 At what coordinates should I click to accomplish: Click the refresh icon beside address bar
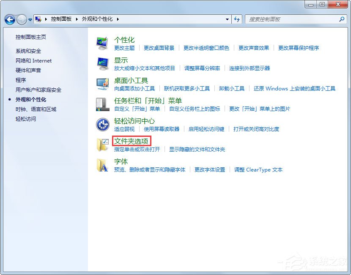[x=237, y=19]
